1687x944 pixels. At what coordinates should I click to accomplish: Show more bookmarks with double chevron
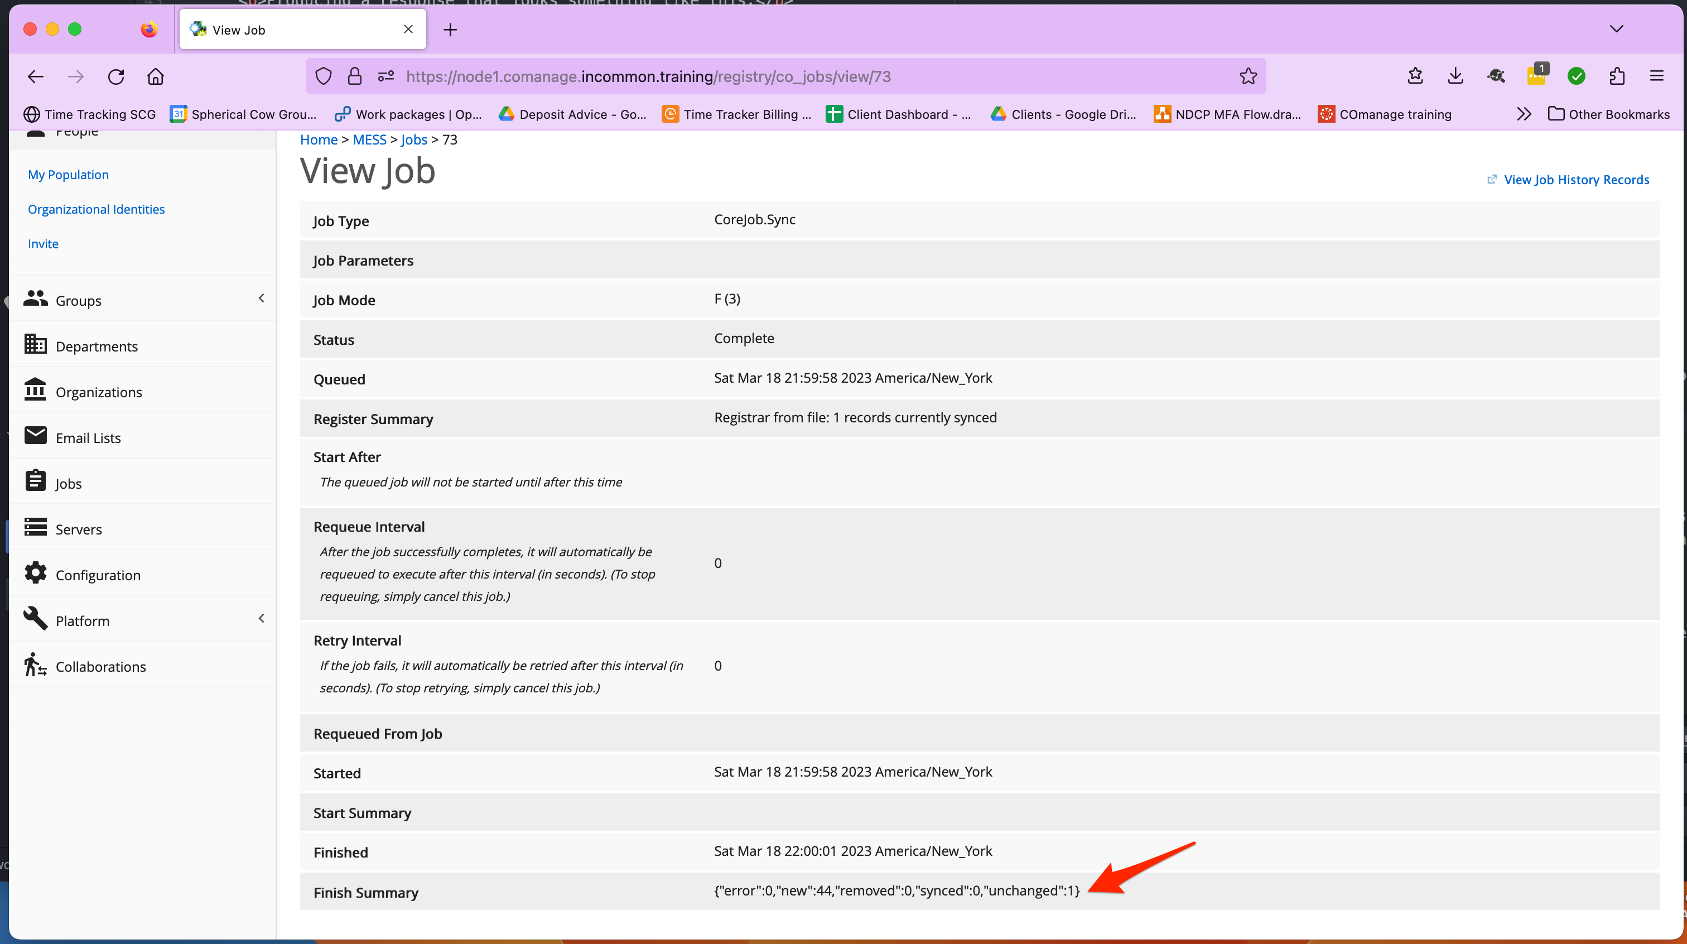pos(1524,114)
